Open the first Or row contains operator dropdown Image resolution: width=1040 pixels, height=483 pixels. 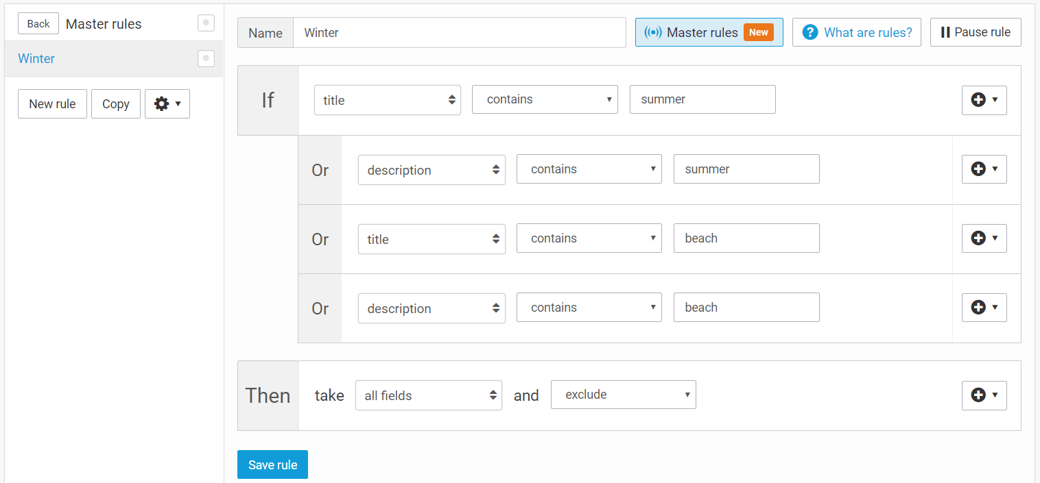pos(589,169)
